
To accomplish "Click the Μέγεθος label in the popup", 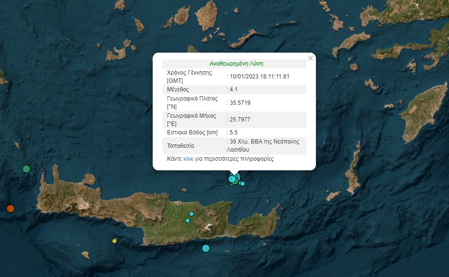I will click(x=178, y=89).
